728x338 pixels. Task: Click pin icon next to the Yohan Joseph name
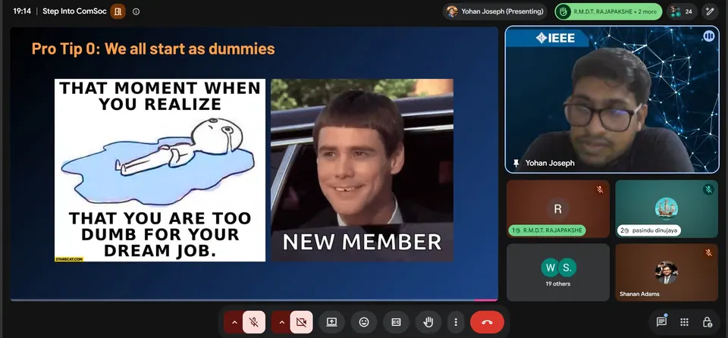(516, 163)
